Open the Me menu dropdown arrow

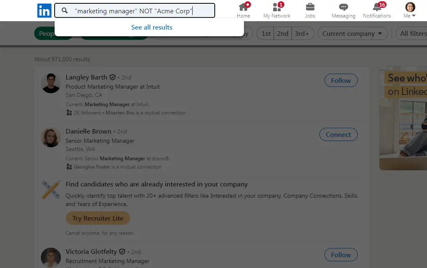click(x=414, y=16)
